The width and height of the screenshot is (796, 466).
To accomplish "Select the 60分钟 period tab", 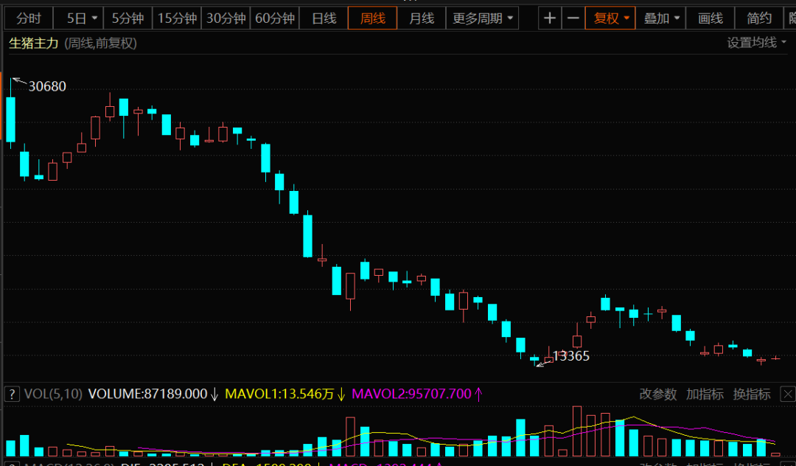I will tap(274, 18).
